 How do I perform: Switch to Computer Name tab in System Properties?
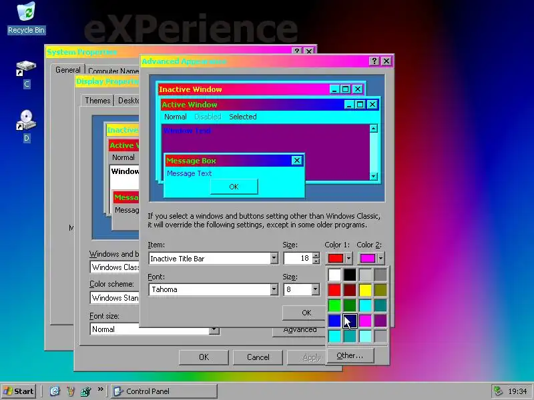113,71
